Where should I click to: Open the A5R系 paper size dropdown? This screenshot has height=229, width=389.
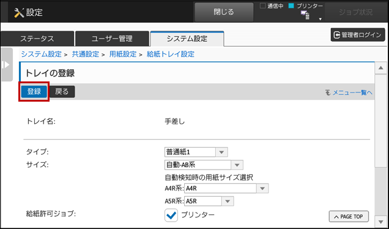(x=209, y=201)
